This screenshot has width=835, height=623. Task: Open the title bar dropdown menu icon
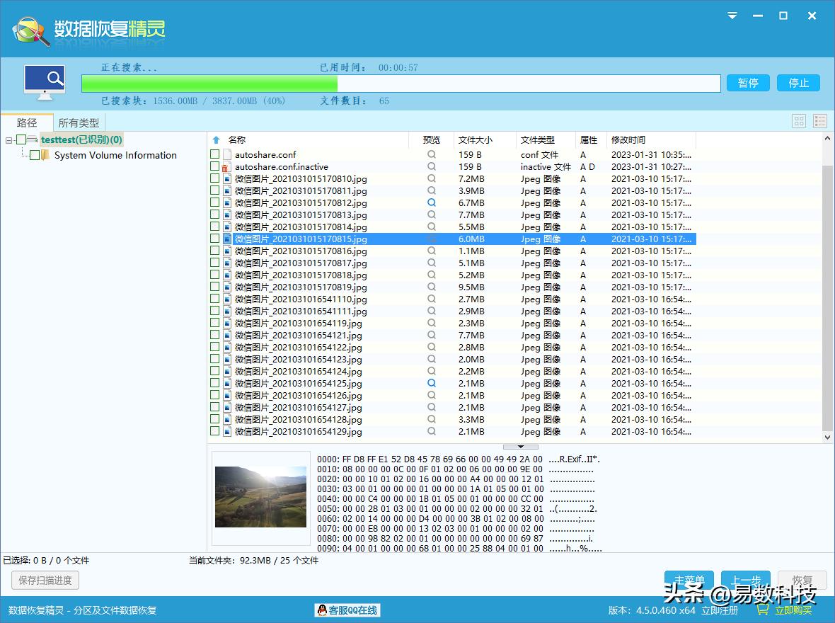(732, 16)
